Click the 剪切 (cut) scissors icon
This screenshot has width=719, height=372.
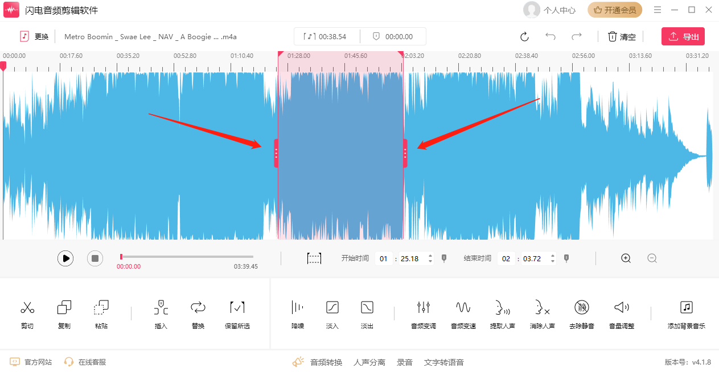coord(27,308)
